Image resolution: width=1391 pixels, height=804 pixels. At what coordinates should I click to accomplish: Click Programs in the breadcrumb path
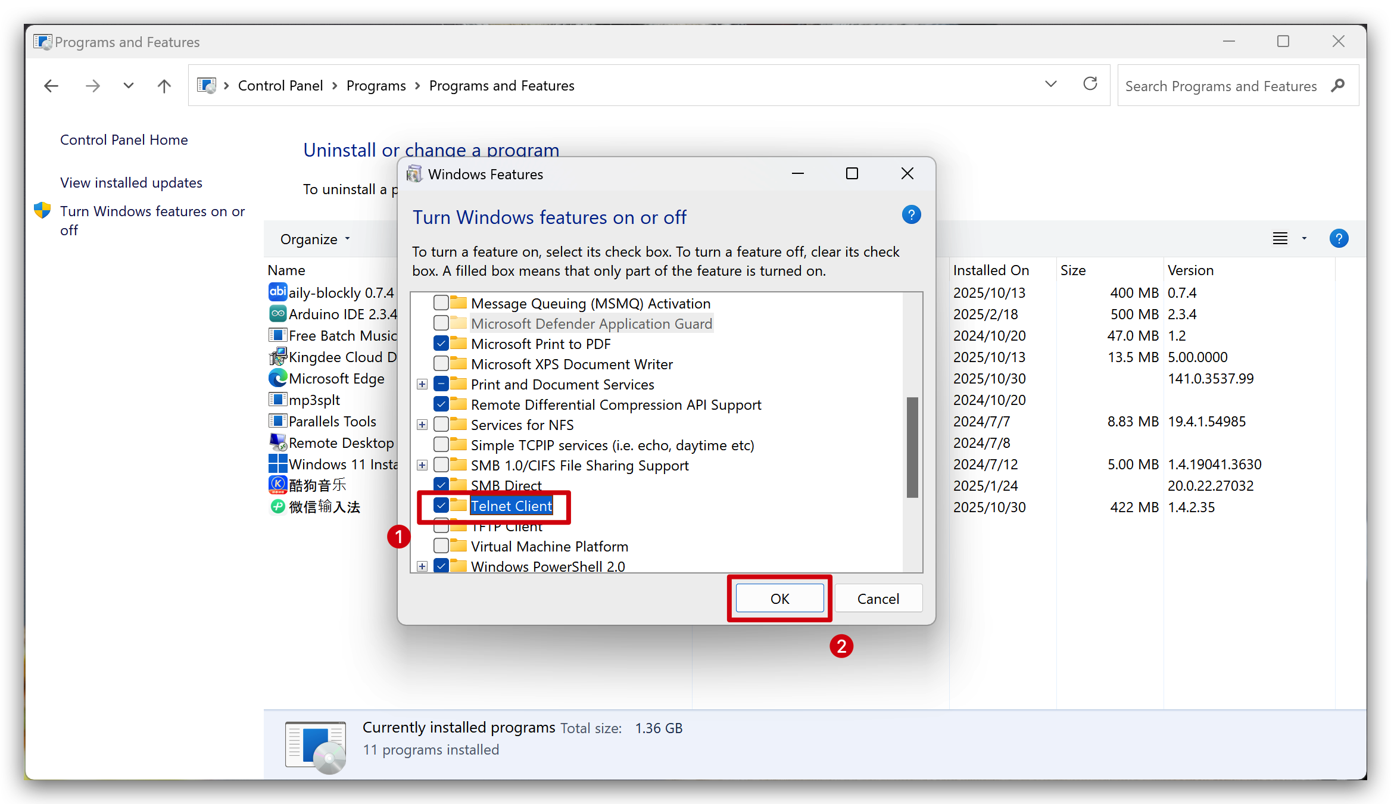pos(376,86)
